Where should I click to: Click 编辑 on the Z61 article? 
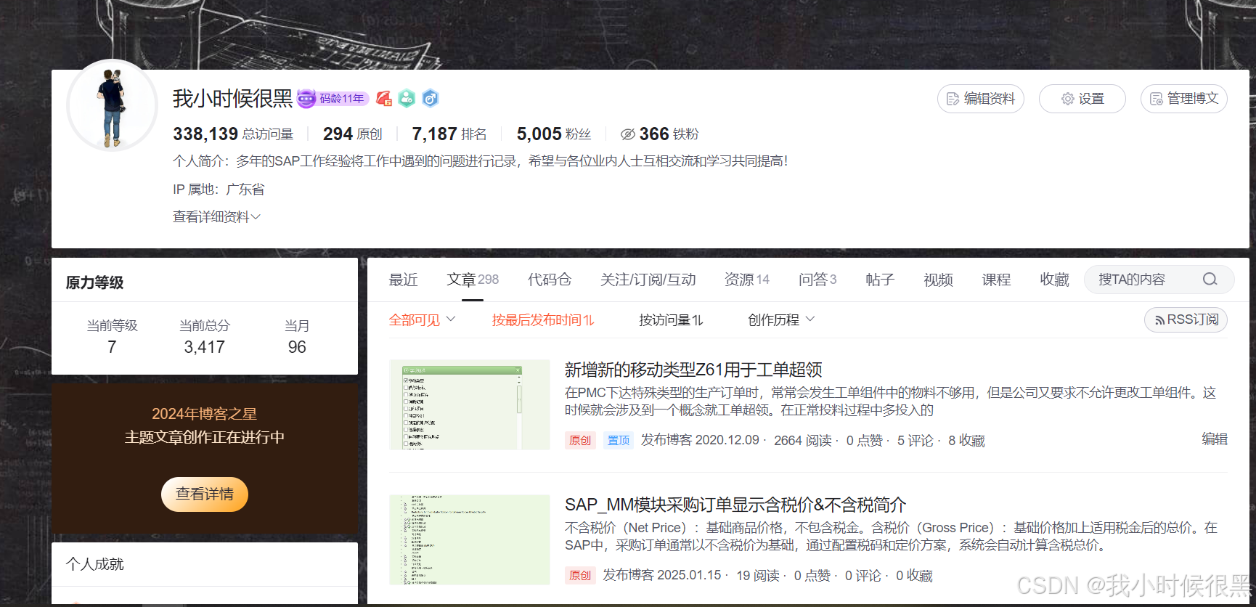point(1215,439)
